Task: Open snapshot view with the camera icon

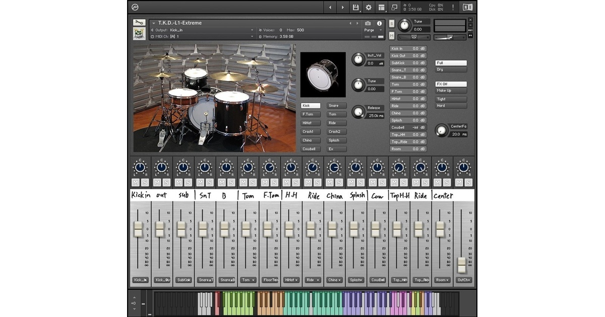Action: click(368, 23)
